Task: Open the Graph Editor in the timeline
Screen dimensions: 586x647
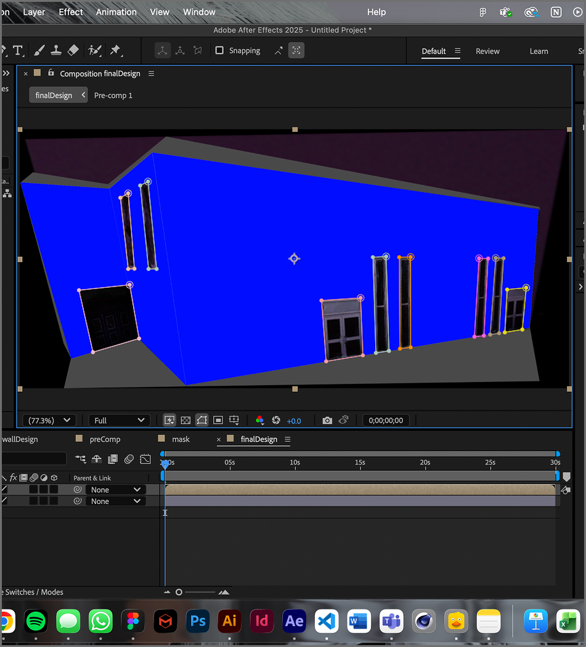Action: 145,459
